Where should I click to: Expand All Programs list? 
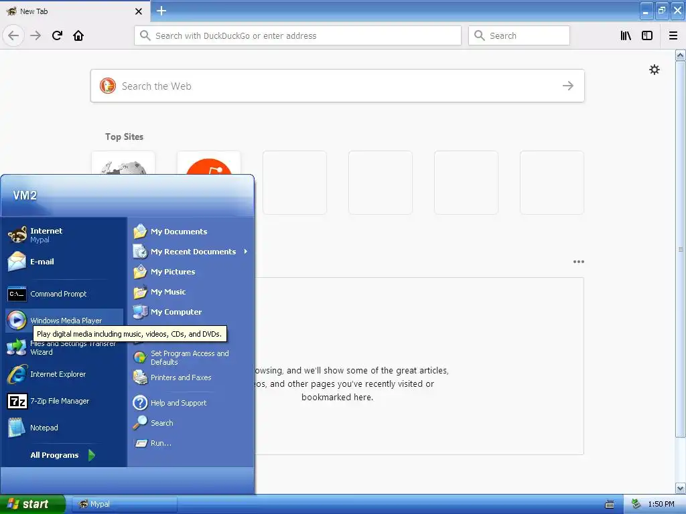coord(64,455)
